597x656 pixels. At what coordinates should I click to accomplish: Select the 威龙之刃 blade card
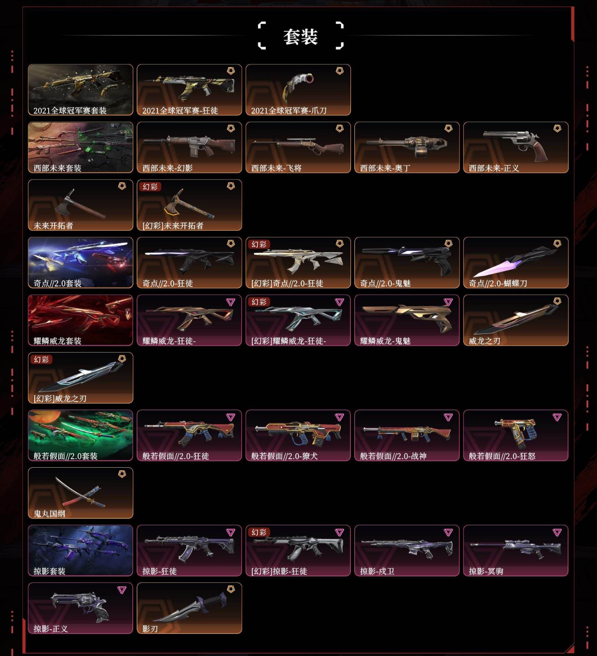pos(516,320)
